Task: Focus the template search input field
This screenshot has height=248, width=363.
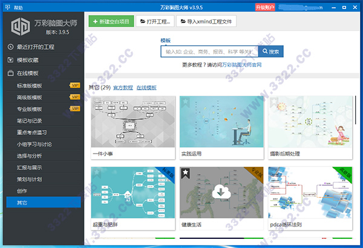Action: (x=209, y=51)
